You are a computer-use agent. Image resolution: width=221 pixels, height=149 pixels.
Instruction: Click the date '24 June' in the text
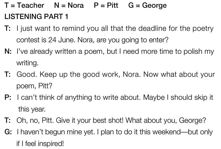[61, 40]
